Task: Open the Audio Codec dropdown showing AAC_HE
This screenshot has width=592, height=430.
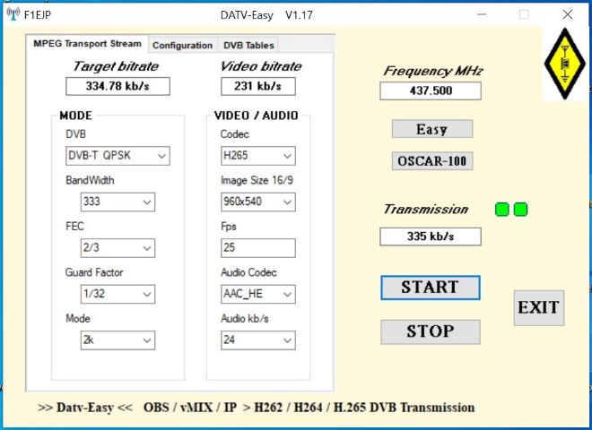Action: point(257,294)
